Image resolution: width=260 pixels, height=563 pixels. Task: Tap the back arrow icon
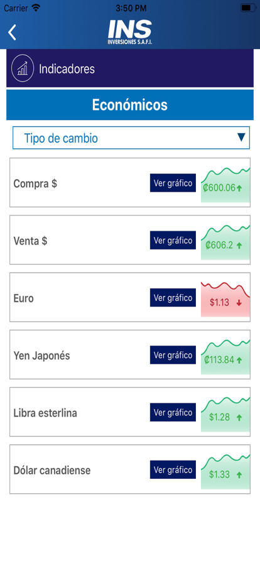(12, 32)
